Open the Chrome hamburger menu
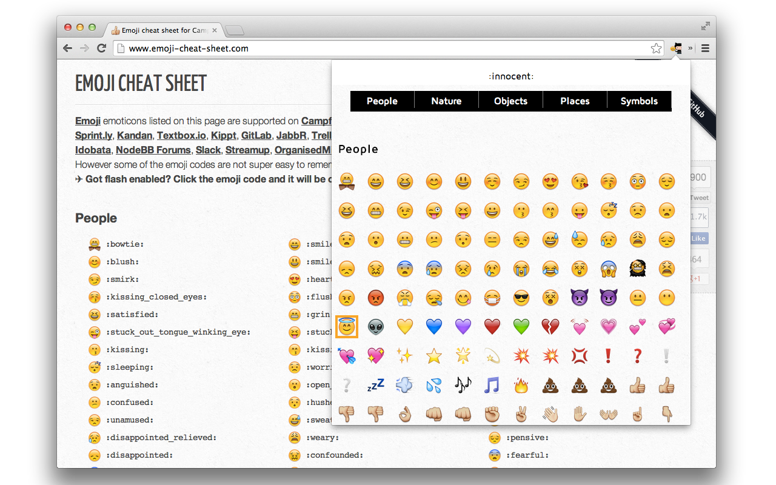The width and height of the screenshot is (776, 485). point(705,48)
